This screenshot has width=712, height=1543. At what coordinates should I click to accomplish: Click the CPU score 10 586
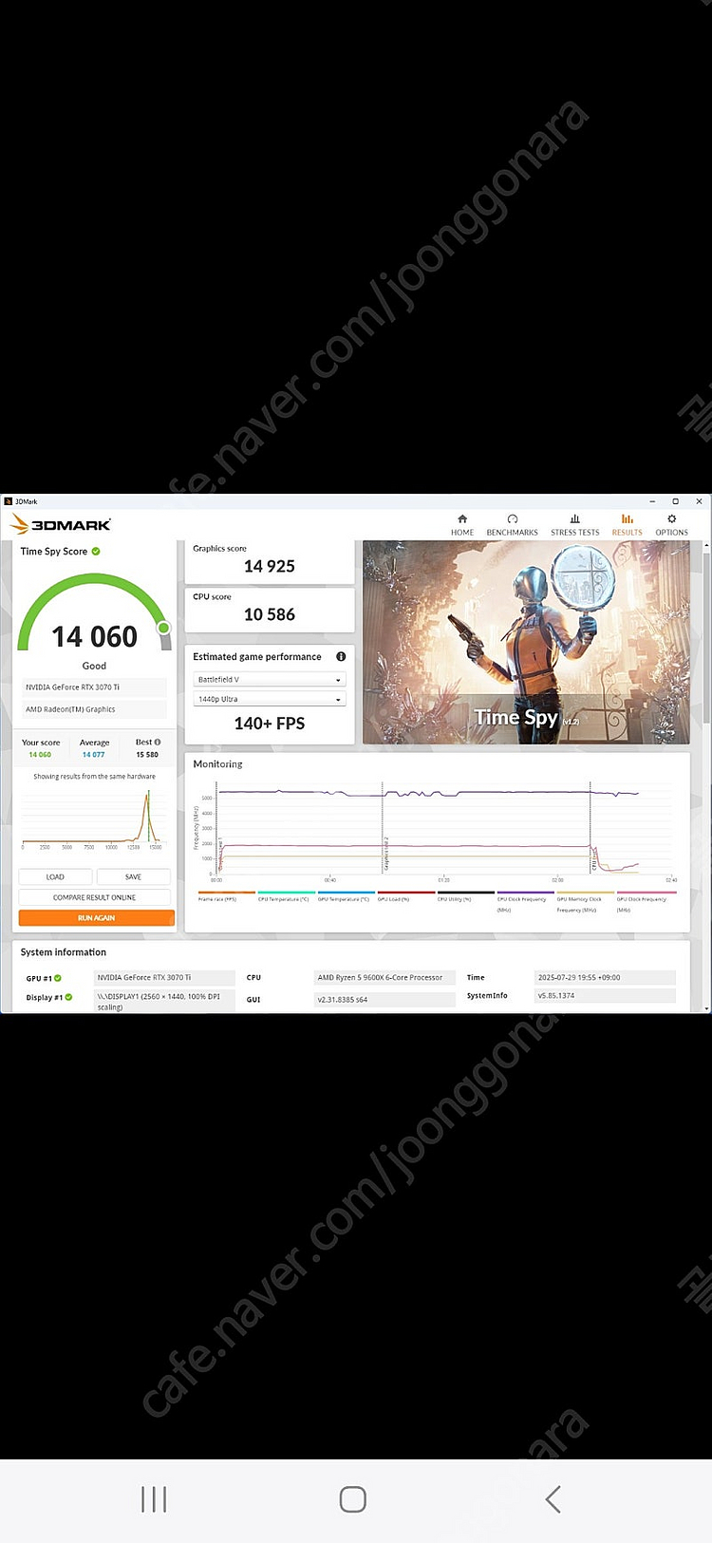270,614
